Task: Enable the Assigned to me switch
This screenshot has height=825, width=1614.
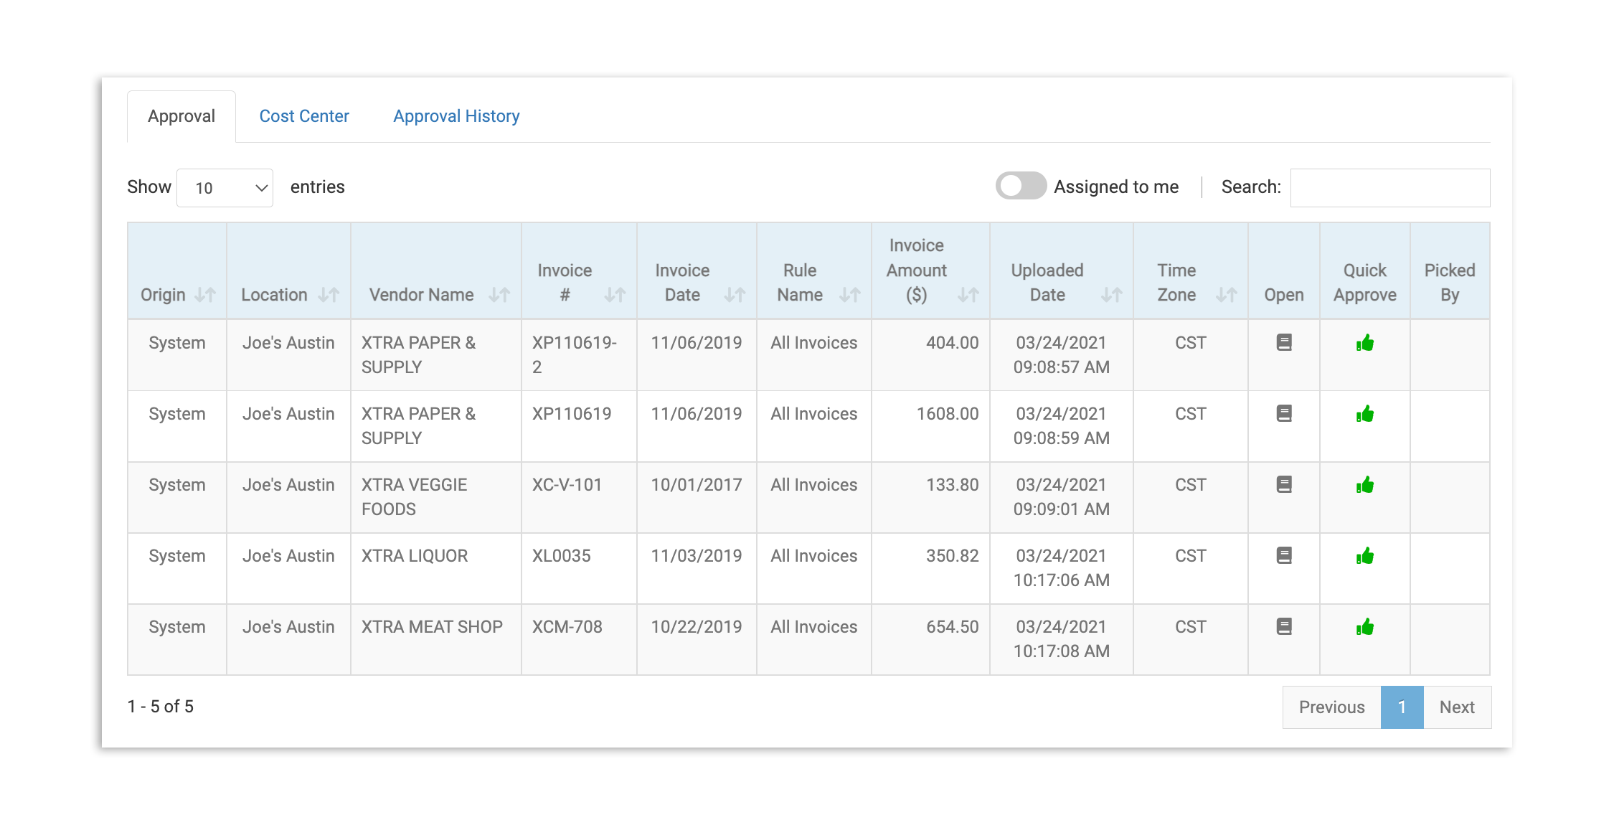Action: tap(1021, 187)
